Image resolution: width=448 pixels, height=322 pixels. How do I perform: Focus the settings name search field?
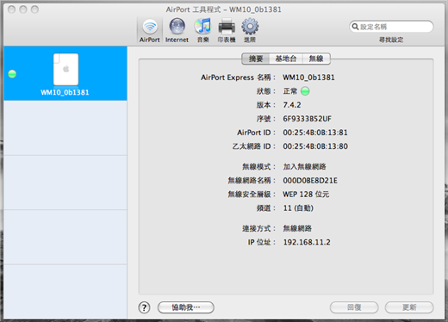tap(391, 27)
